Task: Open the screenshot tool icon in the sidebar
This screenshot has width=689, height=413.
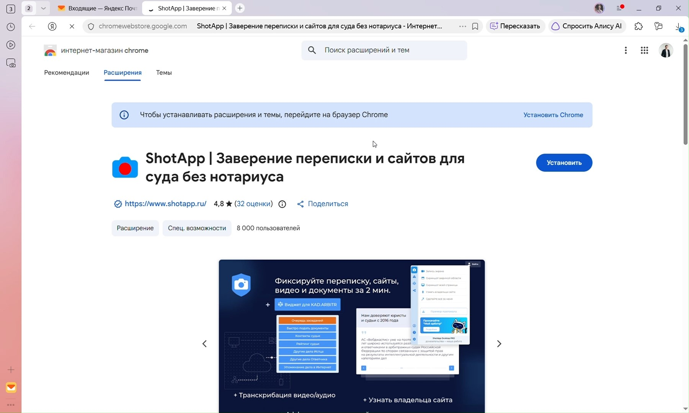Action: click(11, 63)
